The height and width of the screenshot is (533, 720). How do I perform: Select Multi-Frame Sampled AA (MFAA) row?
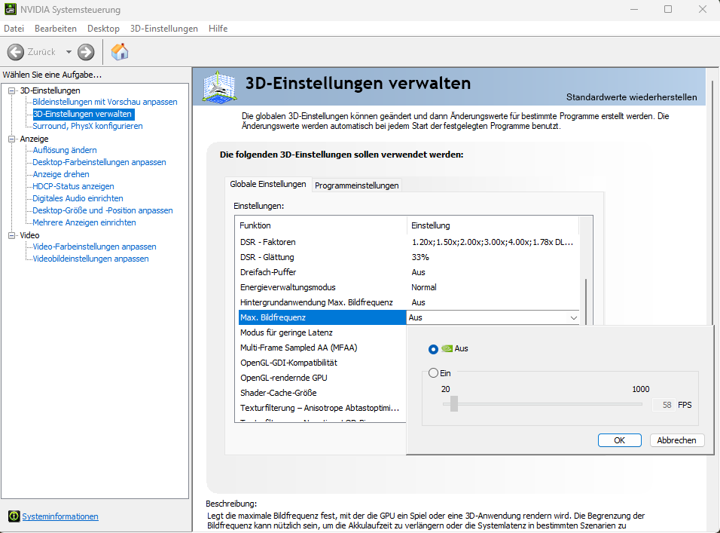coord(322,348)
